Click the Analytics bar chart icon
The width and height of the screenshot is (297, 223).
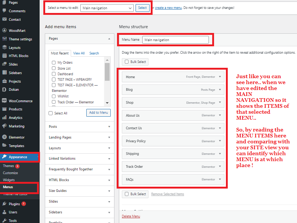click(x=4, y=117)
